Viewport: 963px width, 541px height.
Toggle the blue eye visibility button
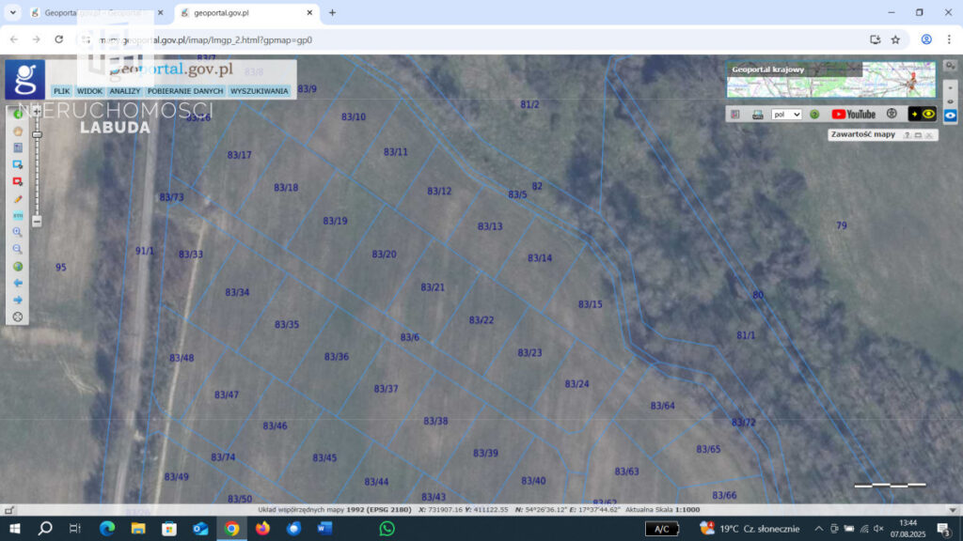(x=950, y=115)
